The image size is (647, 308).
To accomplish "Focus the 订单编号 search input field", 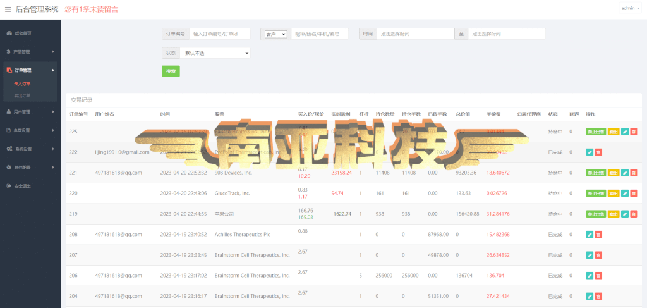I will click(219, 34).
